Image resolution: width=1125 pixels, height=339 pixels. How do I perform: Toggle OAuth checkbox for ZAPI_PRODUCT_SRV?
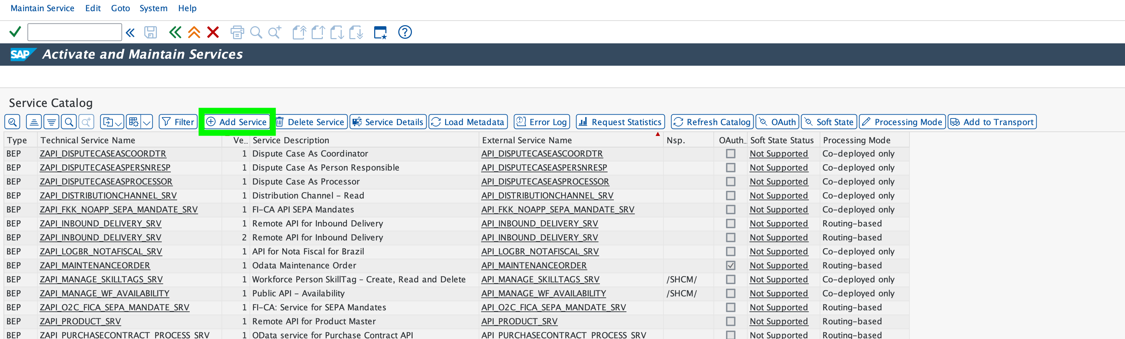730,322
